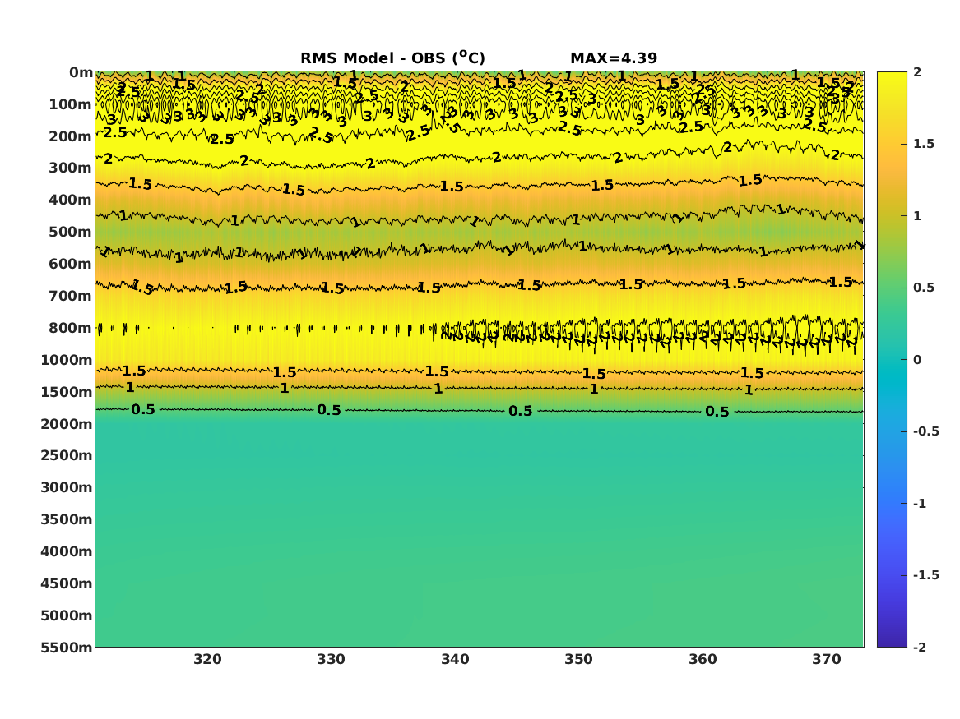960x719 pixels.
Task: Click the '1500m' depth axis label
Action: 67,392
